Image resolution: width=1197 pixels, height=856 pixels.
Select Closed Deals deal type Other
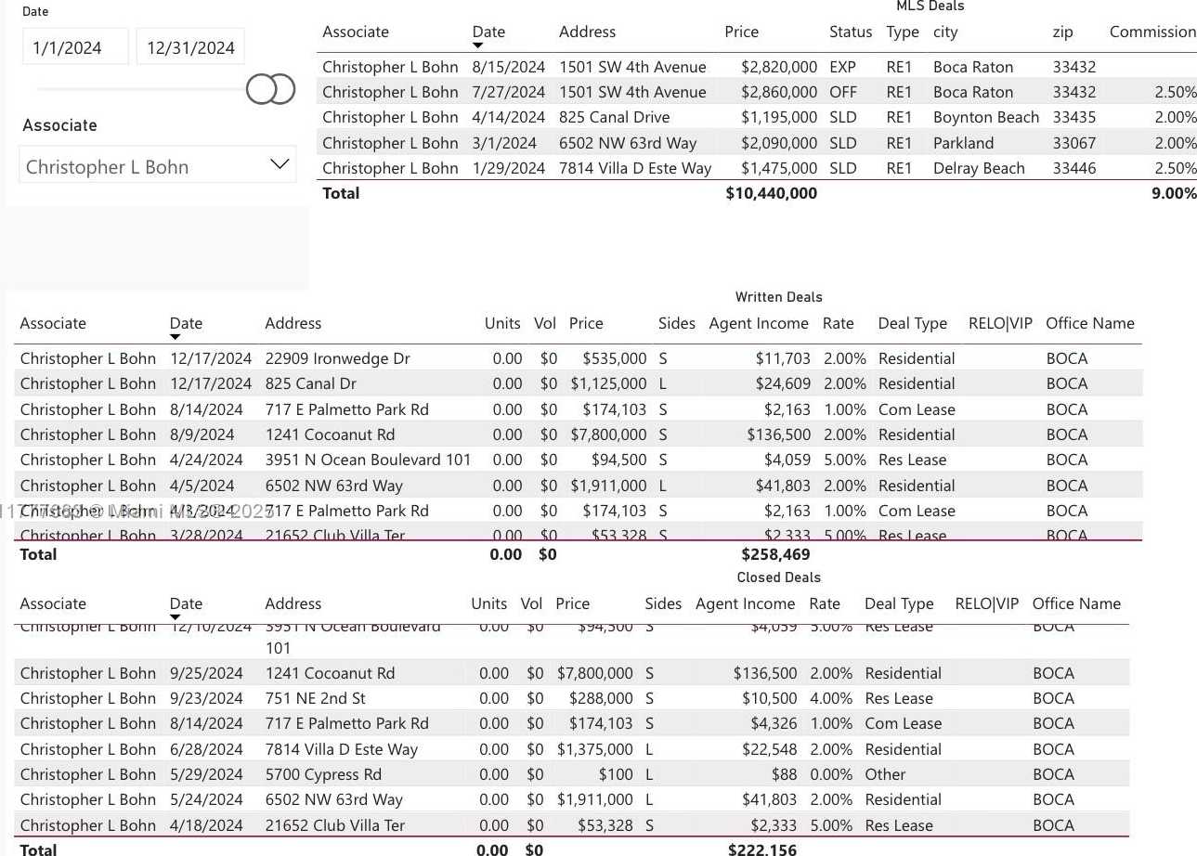tap(885, 774)
